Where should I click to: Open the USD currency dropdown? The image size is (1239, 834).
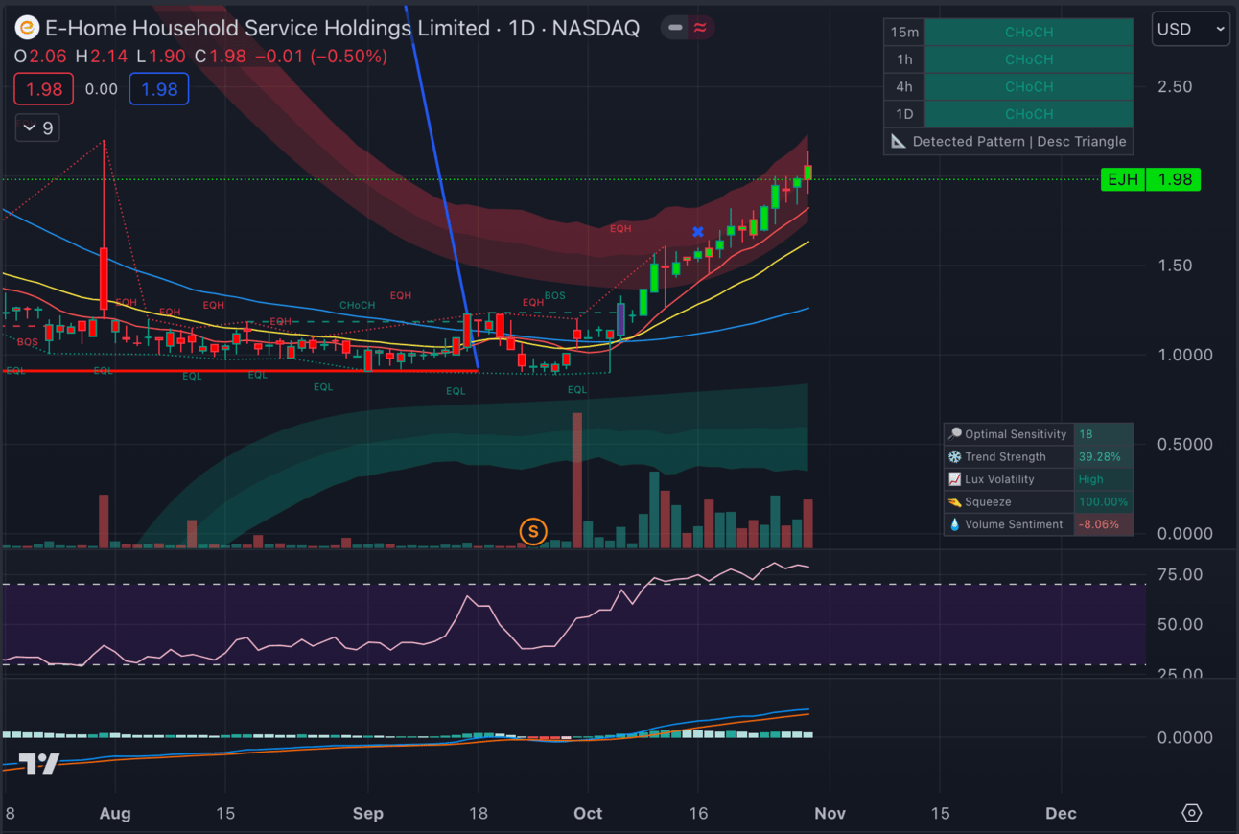coord(1191,29)
